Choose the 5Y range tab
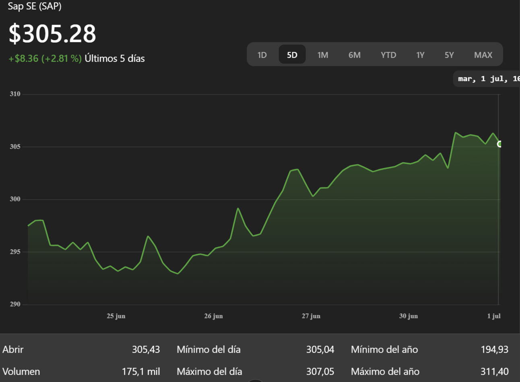Screen dimensions: 520x382 (449, 55)
